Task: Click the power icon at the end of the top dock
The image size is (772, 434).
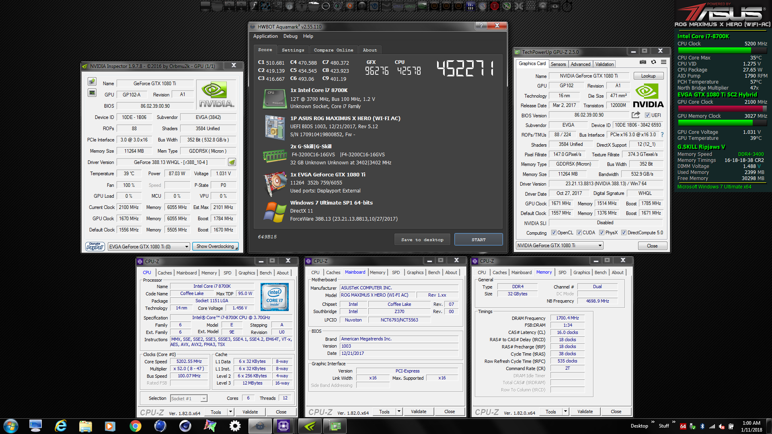Action: click(567, 6)
